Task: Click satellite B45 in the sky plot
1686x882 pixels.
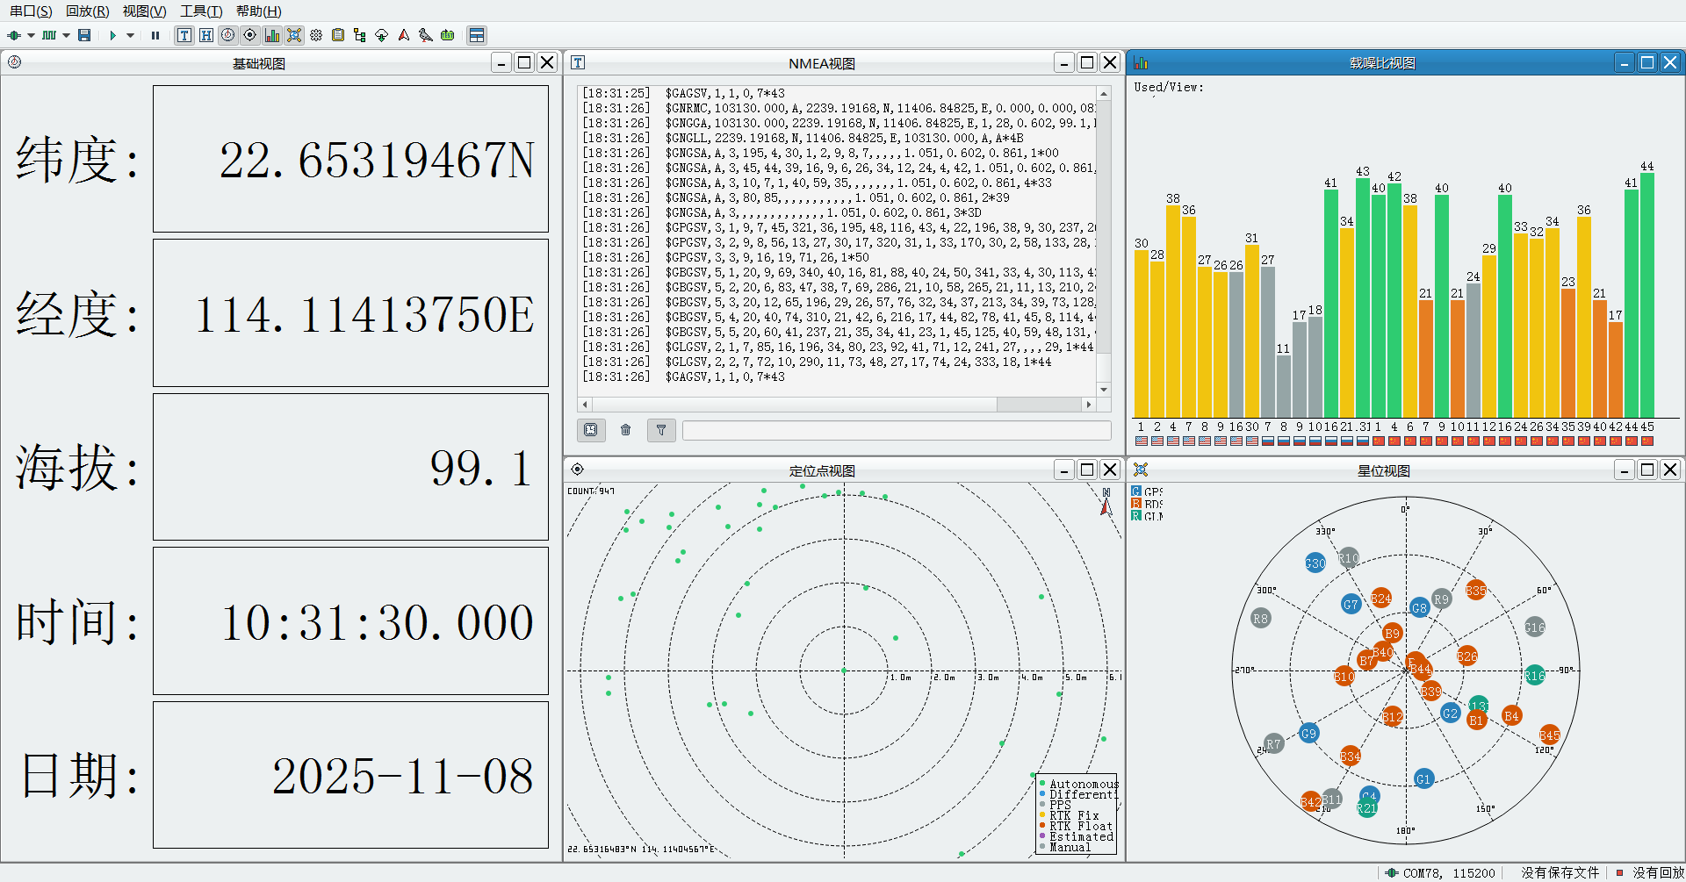Action: point(1550,735)
